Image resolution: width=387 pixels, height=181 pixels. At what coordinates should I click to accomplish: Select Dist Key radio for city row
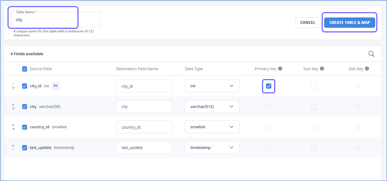358,107
